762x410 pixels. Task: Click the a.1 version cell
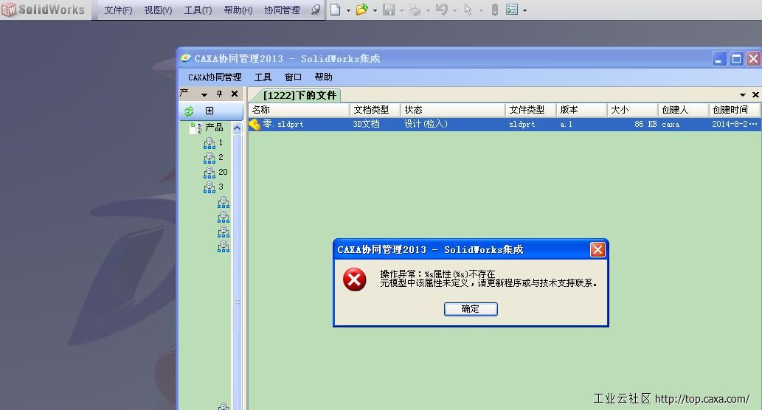tap(567, 125)
